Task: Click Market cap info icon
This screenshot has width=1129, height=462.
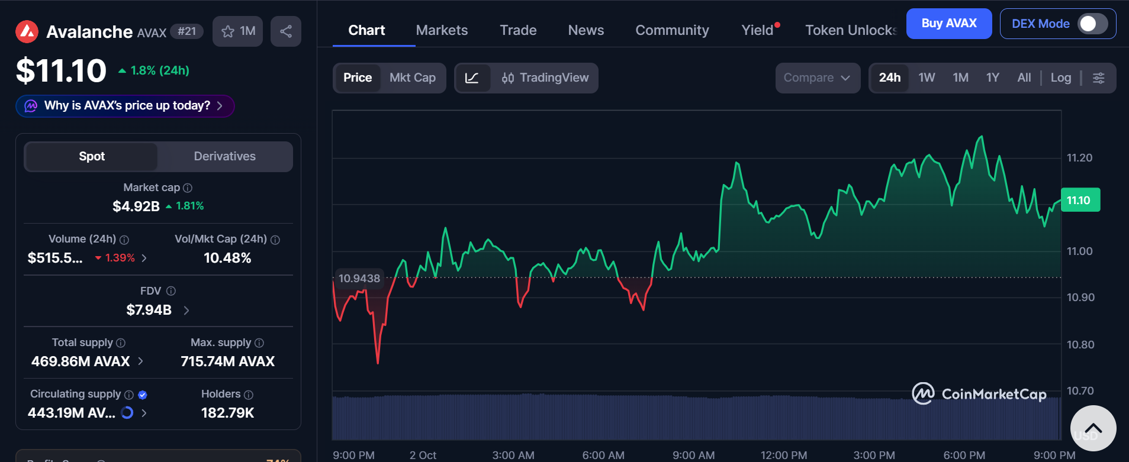Action: click(188, 188)
